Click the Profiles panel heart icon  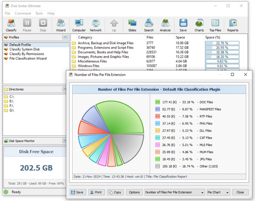(6, 37)
